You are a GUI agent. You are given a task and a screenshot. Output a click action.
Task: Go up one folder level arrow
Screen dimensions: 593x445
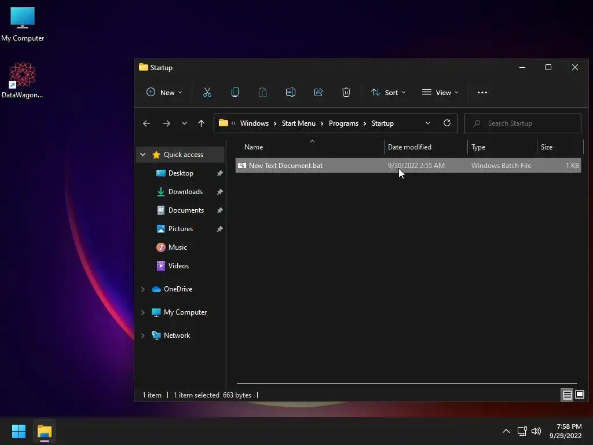(201, 123)
